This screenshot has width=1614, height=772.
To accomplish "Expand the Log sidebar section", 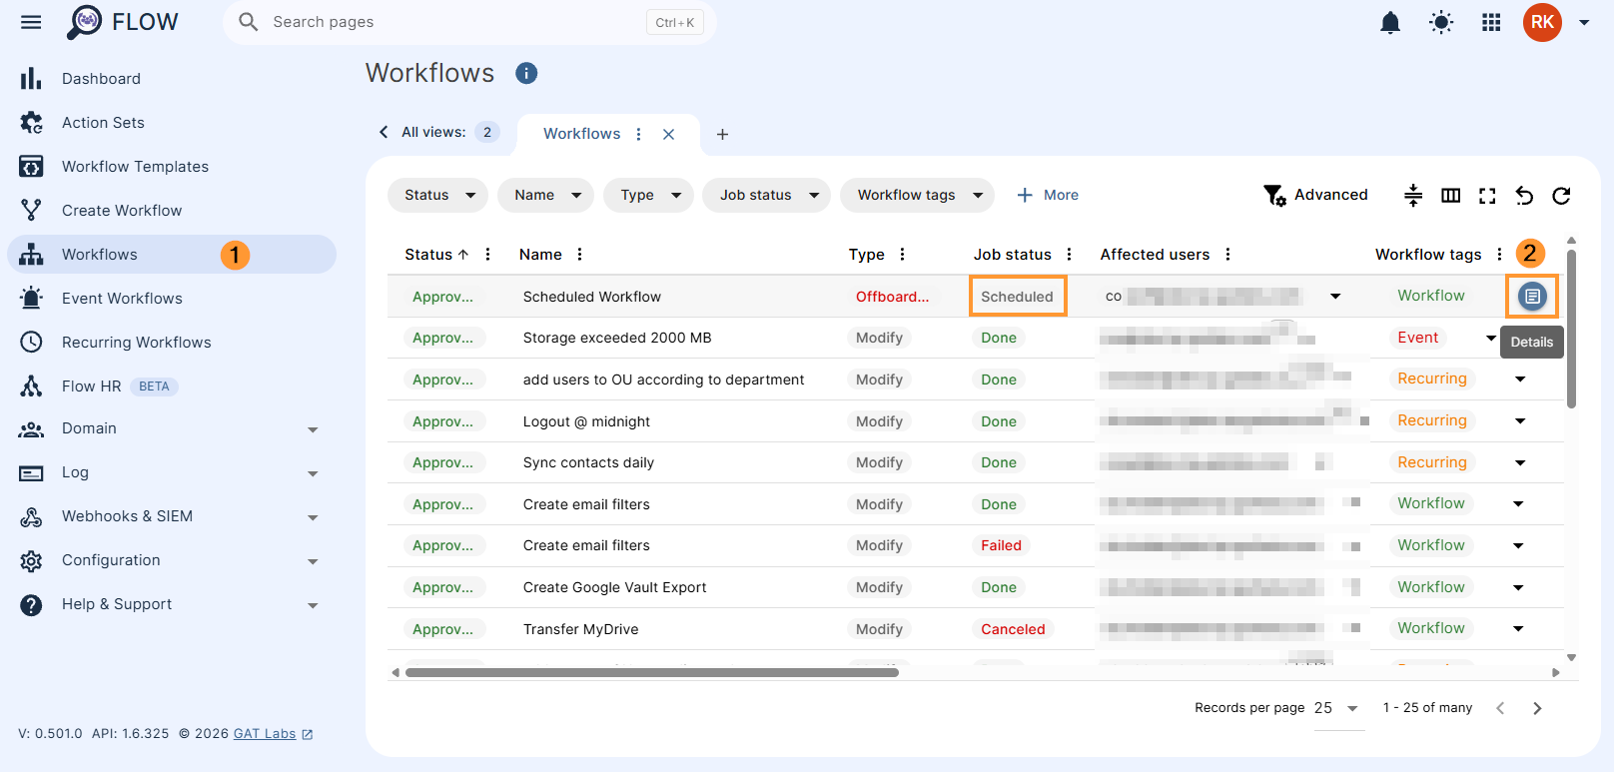I will pos(172,472).
